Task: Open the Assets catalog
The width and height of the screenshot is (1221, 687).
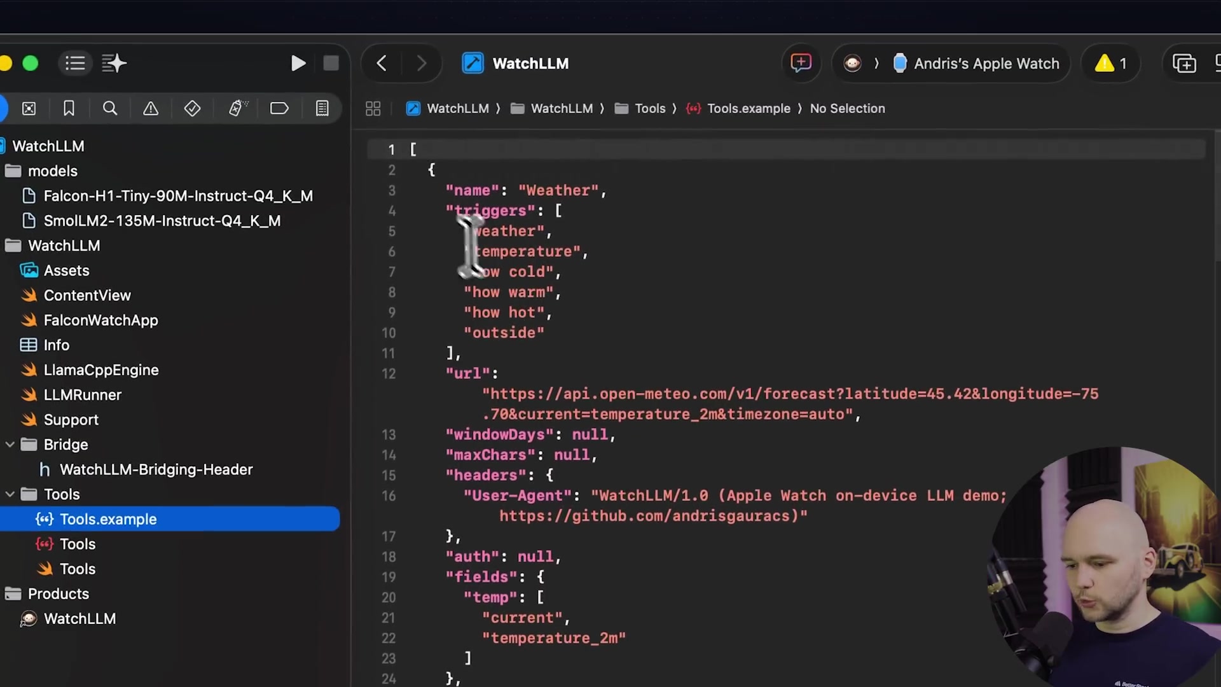Action: coord(66,270)
